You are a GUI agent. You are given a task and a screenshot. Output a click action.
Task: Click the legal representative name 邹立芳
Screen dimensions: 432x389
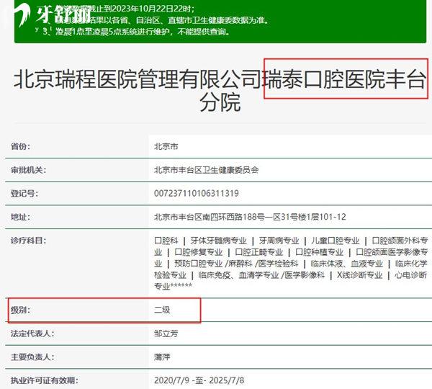[166, 334]
